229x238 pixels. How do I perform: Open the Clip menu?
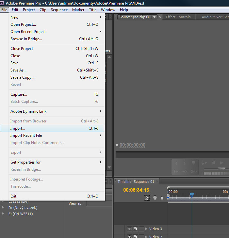point(43,10)
